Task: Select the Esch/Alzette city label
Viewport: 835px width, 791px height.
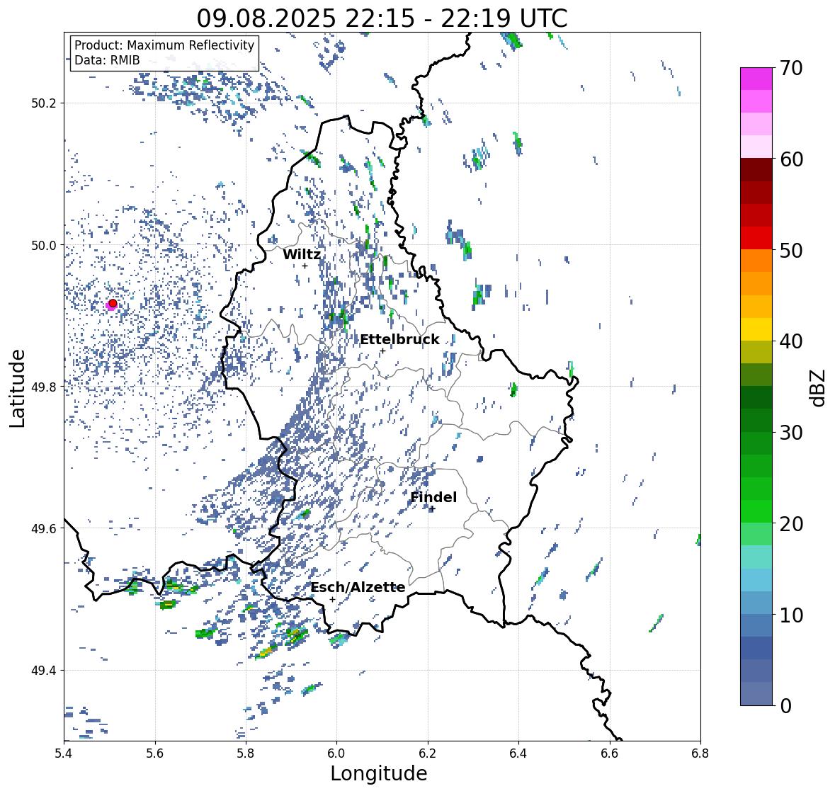Action: 358,587
